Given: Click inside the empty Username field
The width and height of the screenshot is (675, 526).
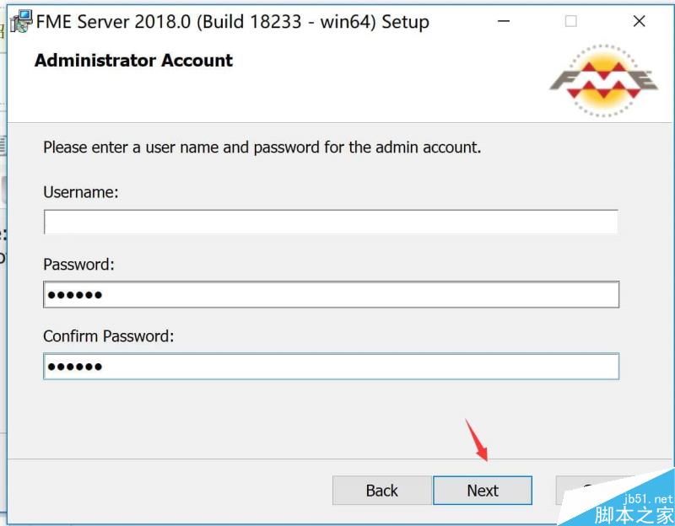Looking at the screenshot, I should click(331, 222).
